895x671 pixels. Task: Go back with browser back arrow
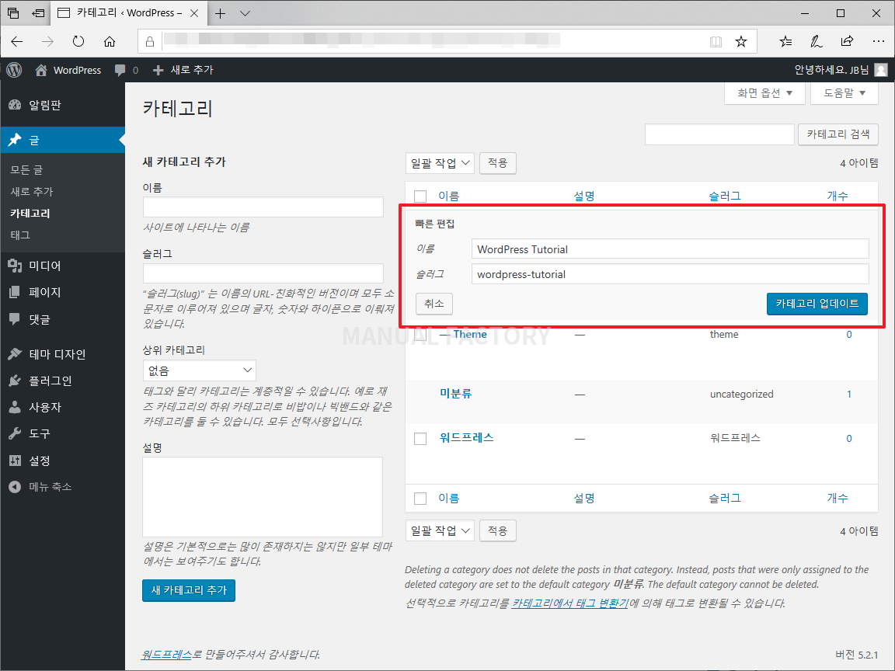[17, 41]
